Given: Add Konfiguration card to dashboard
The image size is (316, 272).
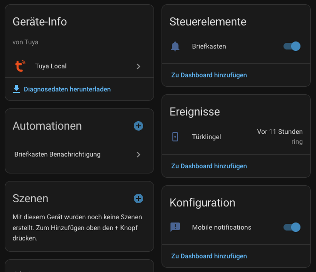Looking at the screenshot, I should pos(209,256).
